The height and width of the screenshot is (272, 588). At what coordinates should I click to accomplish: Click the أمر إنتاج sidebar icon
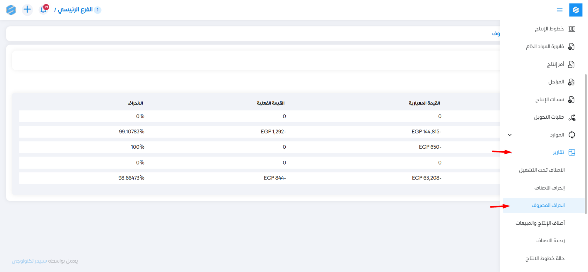tap(572, 64)
